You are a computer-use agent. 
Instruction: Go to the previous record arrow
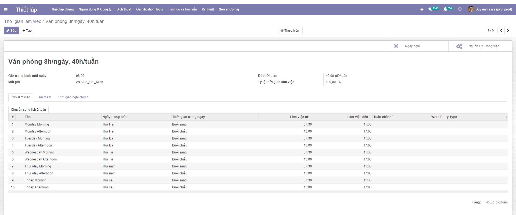pyautogui.click(x=501, y=31)
